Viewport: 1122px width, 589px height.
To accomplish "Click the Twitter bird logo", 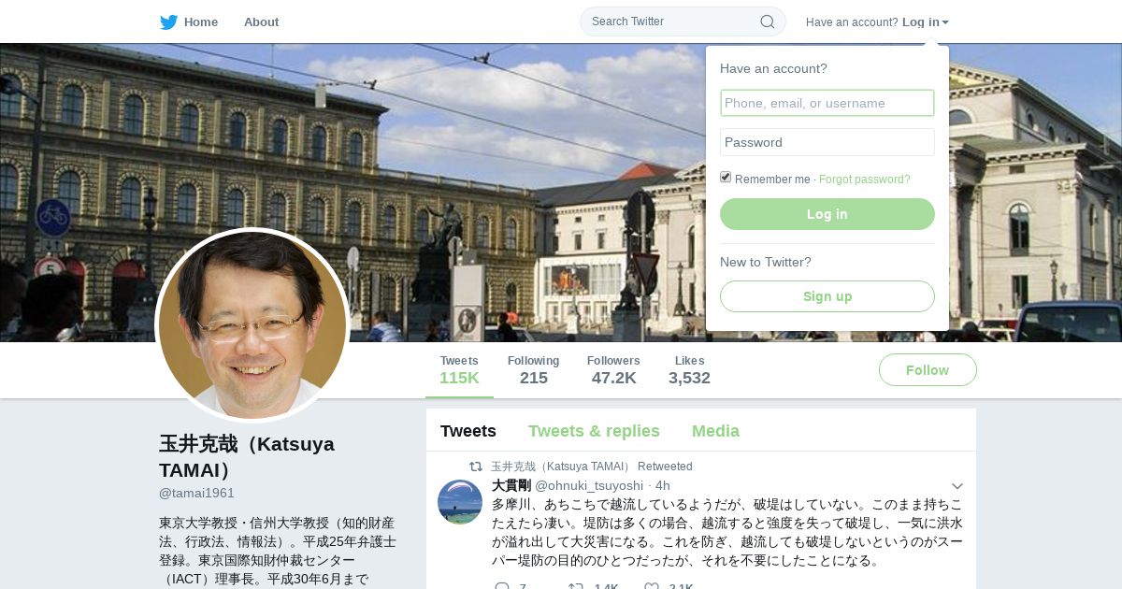I will [168, 22].
